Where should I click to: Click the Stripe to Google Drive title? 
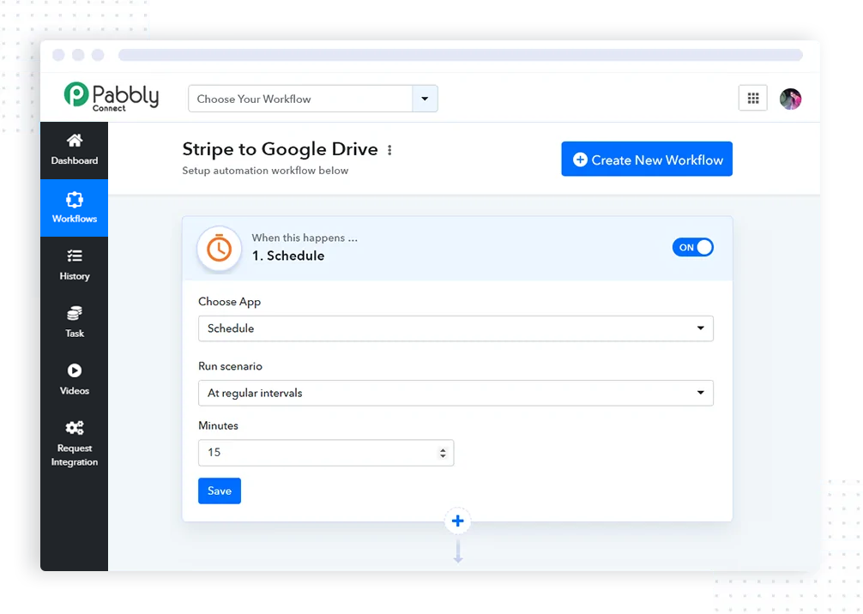(x=281, y=149)
